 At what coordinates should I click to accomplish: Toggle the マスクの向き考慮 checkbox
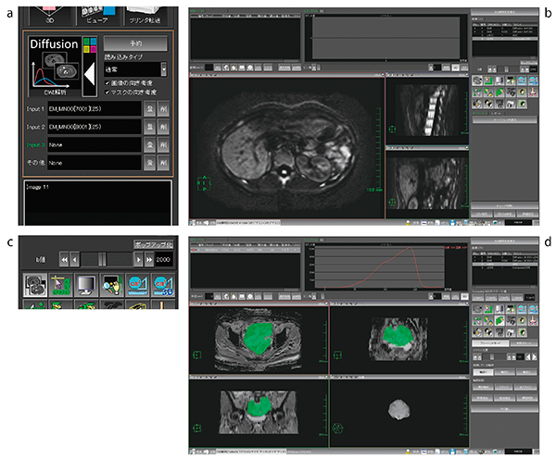coord(106,94)
